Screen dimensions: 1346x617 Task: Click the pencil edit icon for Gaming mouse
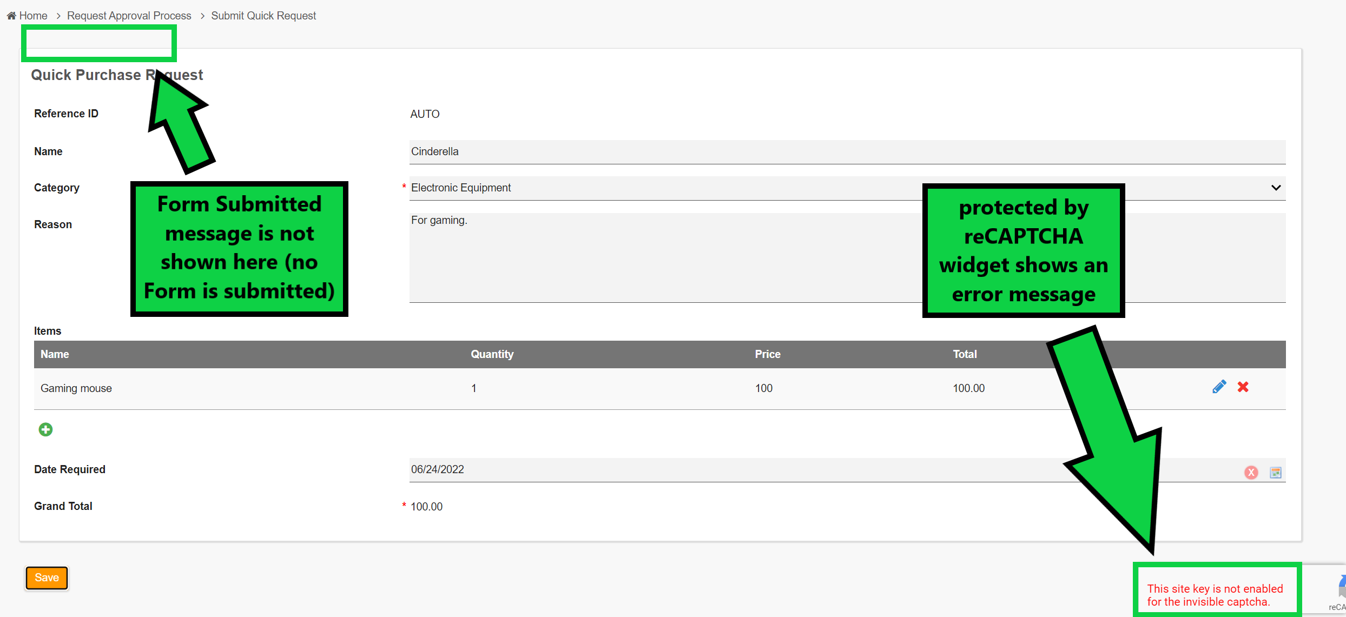pyautogui.click(x=1219, y=387)
